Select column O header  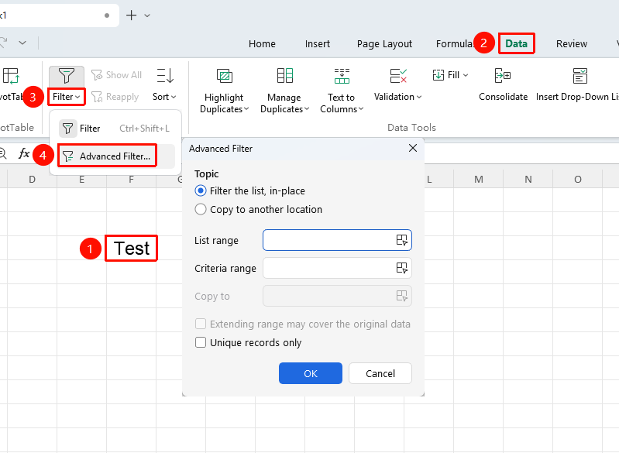(x=577, y=180)
